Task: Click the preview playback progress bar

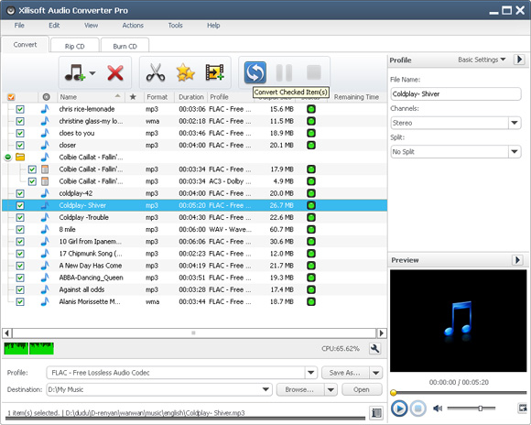Action: point(459,393)
